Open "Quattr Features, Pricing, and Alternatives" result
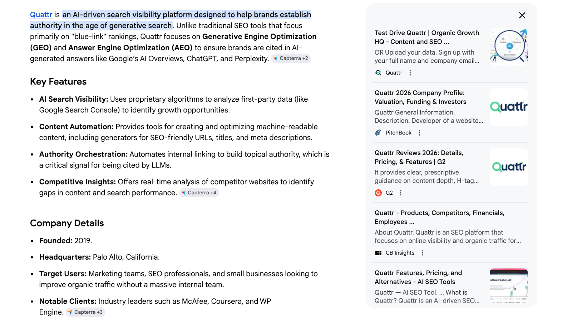The height and width of the screenshot is (317, 572). tap(418, 277)
